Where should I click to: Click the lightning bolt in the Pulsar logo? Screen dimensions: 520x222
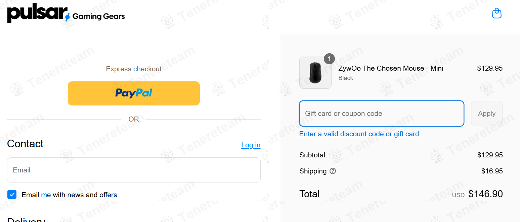click(67, 16)
